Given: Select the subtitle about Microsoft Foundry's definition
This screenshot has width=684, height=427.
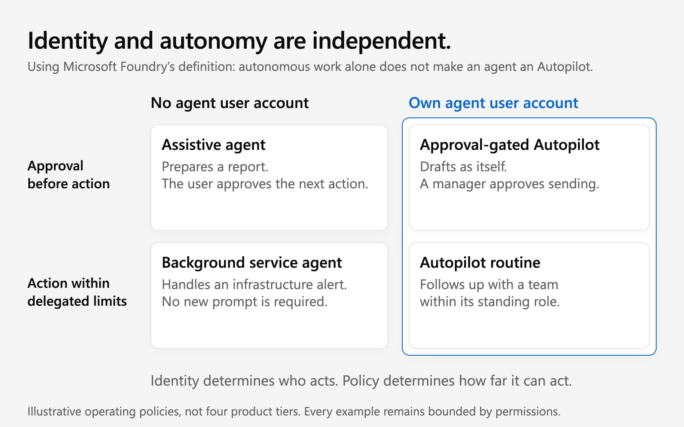Looking at the screenshot, I should (310, 67).
